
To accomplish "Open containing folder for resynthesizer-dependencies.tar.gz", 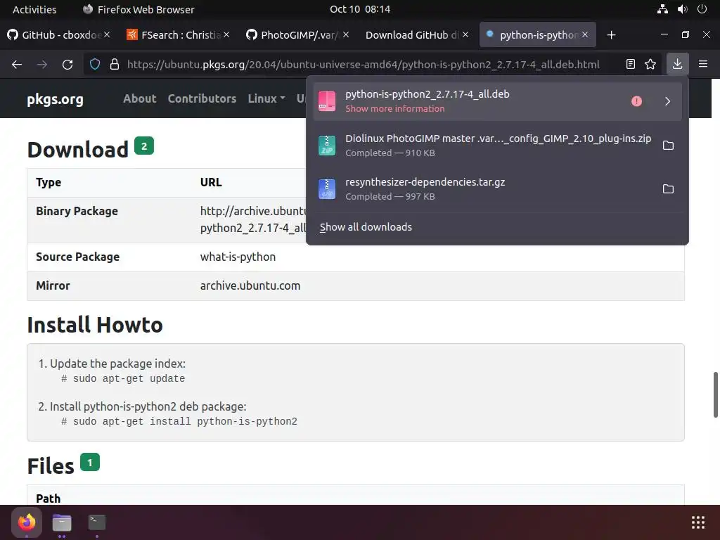I will click(x=668, y=188).
